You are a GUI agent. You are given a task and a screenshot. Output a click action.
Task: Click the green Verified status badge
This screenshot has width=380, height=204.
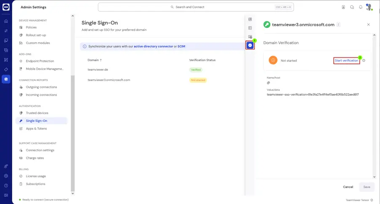[x=196, y=70]
